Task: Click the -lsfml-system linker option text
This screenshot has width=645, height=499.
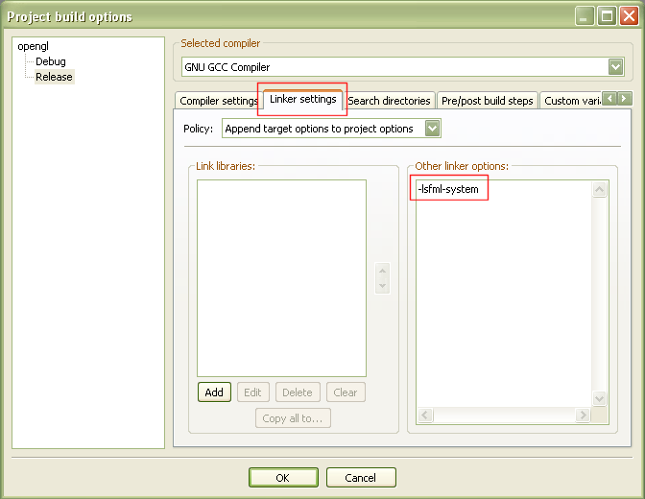Action: coord(448,189)
